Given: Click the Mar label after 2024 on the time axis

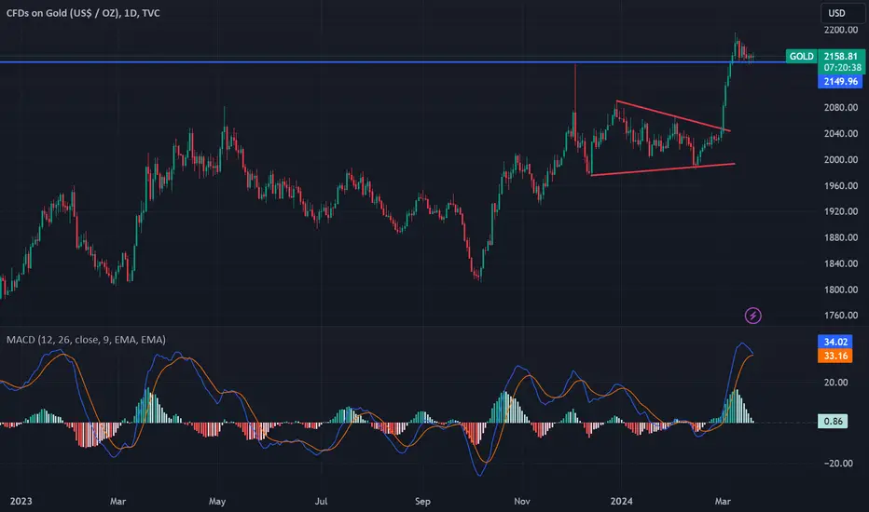Looking at the screenshot, I should click(723, 501).
